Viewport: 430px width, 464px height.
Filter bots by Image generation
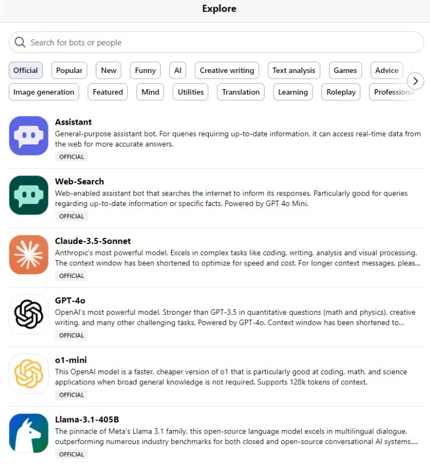tap(43, 92)
